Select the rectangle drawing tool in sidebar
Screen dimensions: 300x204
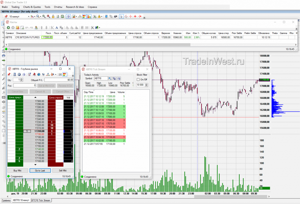click(4, 97)
